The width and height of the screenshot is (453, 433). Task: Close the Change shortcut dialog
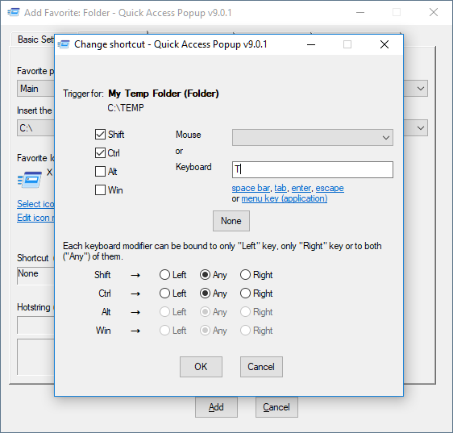[384, 44]
